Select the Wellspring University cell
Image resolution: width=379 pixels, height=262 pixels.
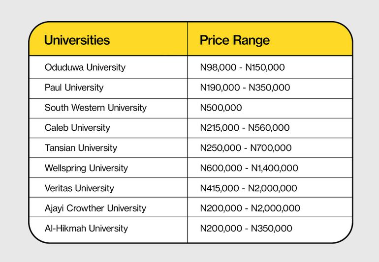tap(86, 168)
